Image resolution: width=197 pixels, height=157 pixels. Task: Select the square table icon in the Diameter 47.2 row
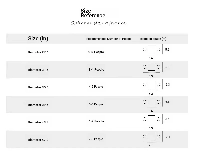coord(151,137)
